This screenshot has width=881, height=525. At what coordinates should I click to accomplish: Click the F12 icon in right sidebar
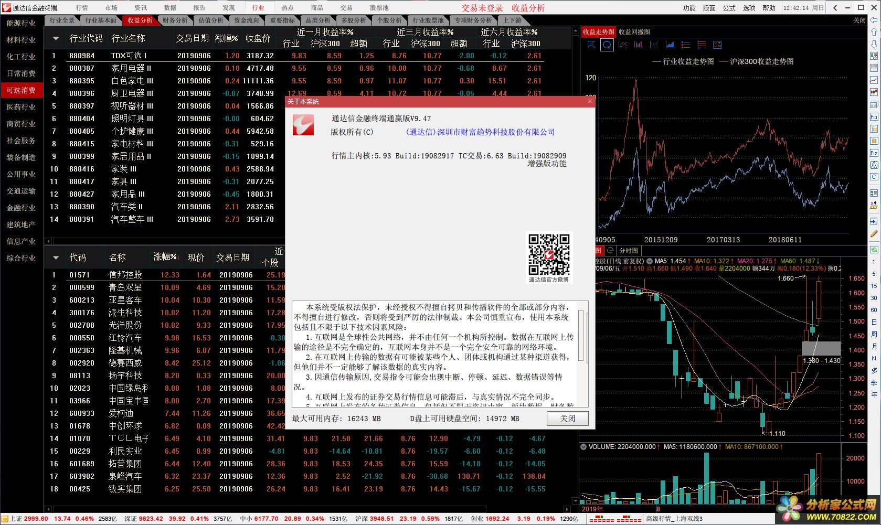coord(874,153)
